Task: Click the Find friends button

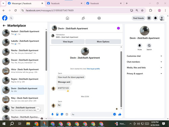Action: [x=139, y=18]
